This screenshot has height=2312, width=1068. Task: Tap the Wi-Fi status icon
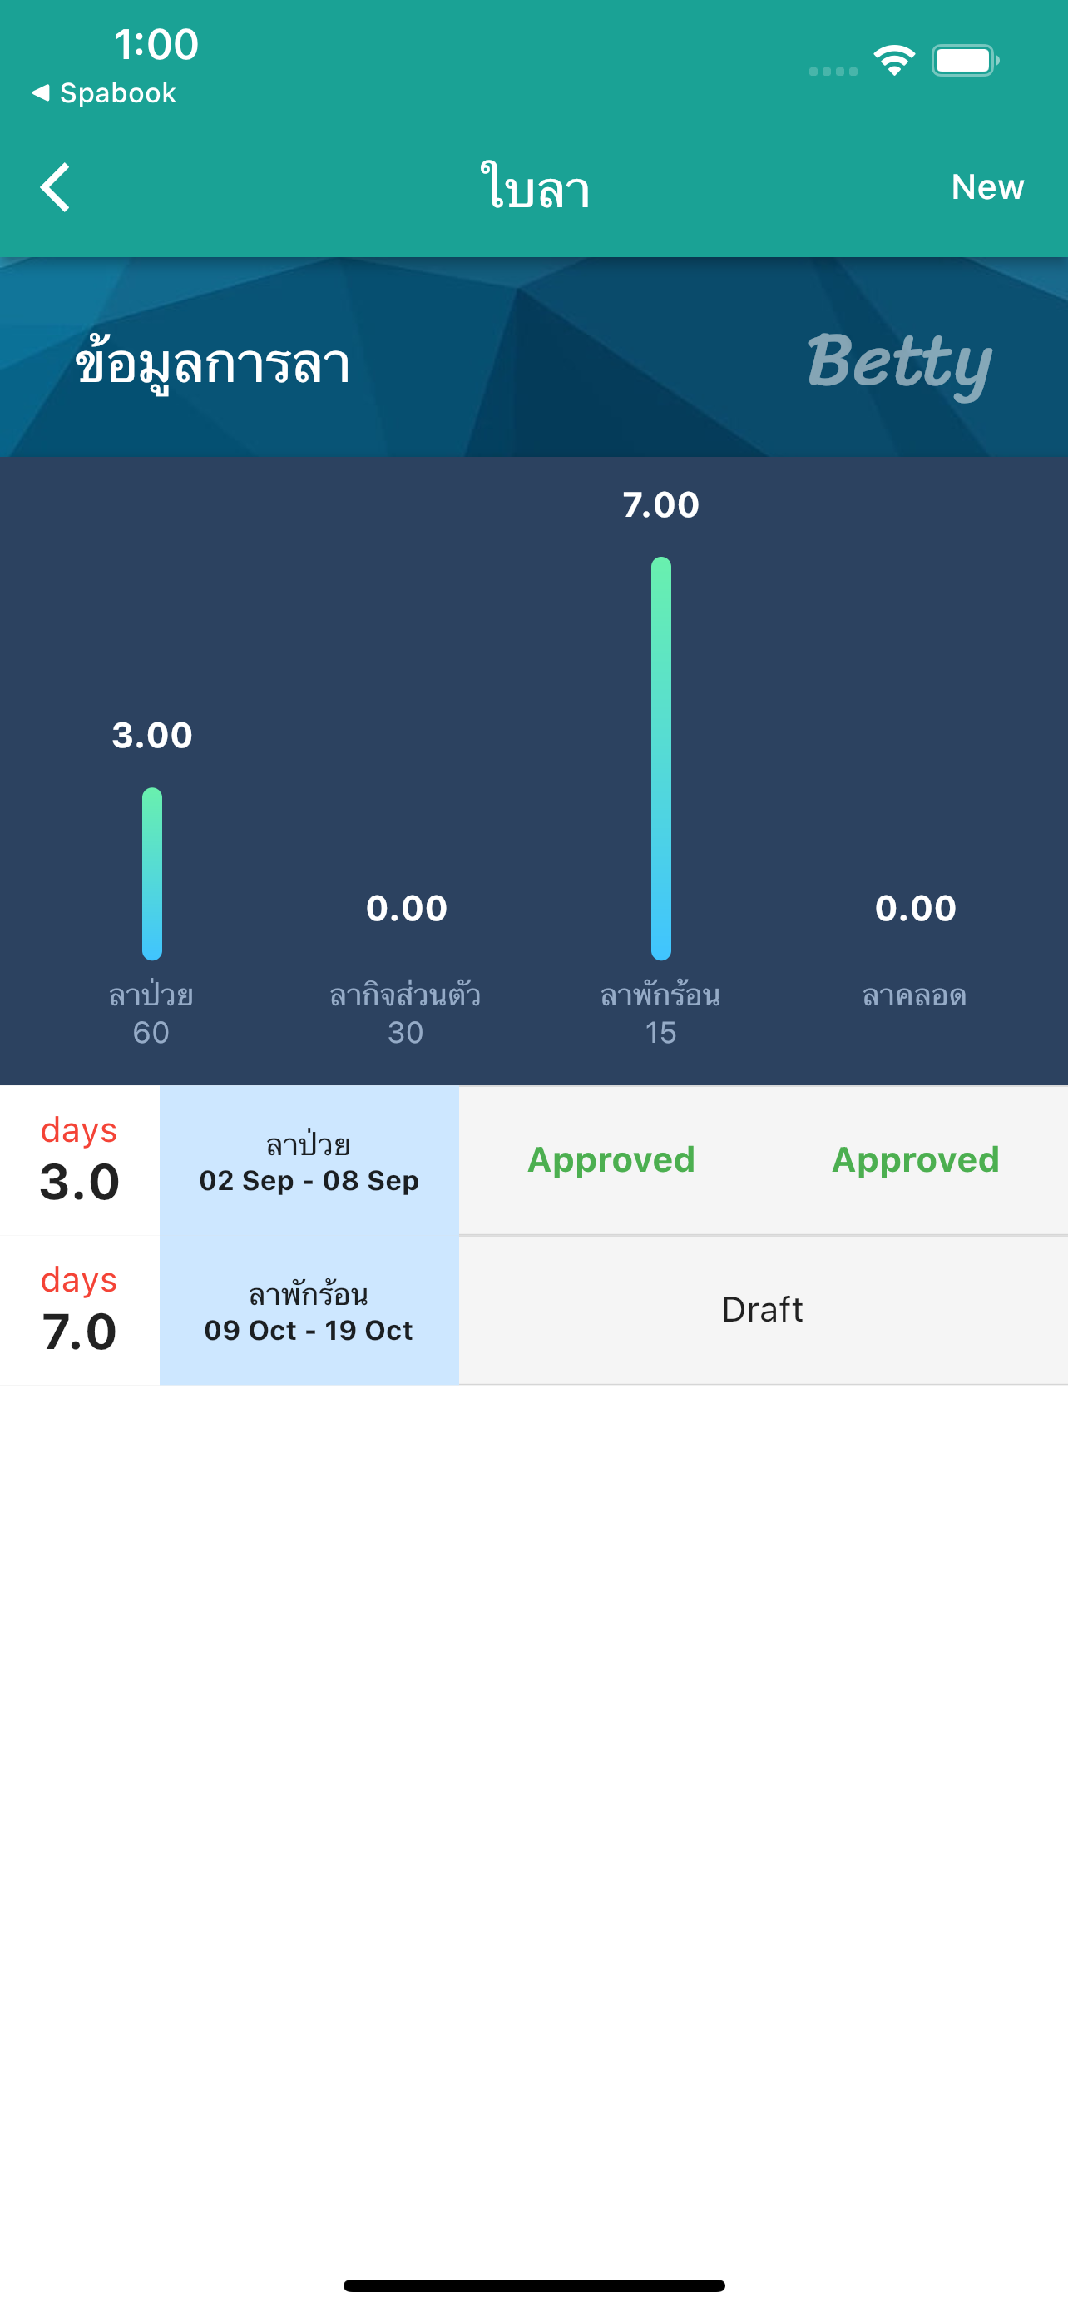point(894,61)
